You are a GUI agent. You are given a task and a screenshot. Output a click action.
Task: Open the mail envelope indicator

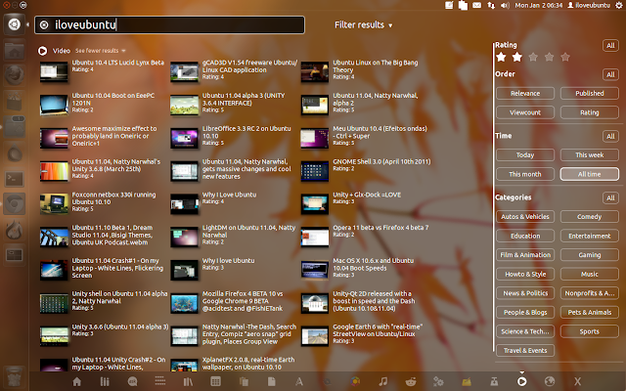[476, 5]
